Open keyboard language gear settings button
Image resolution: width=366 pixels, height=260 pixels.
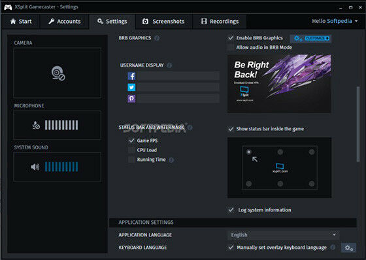click(349, 248)
